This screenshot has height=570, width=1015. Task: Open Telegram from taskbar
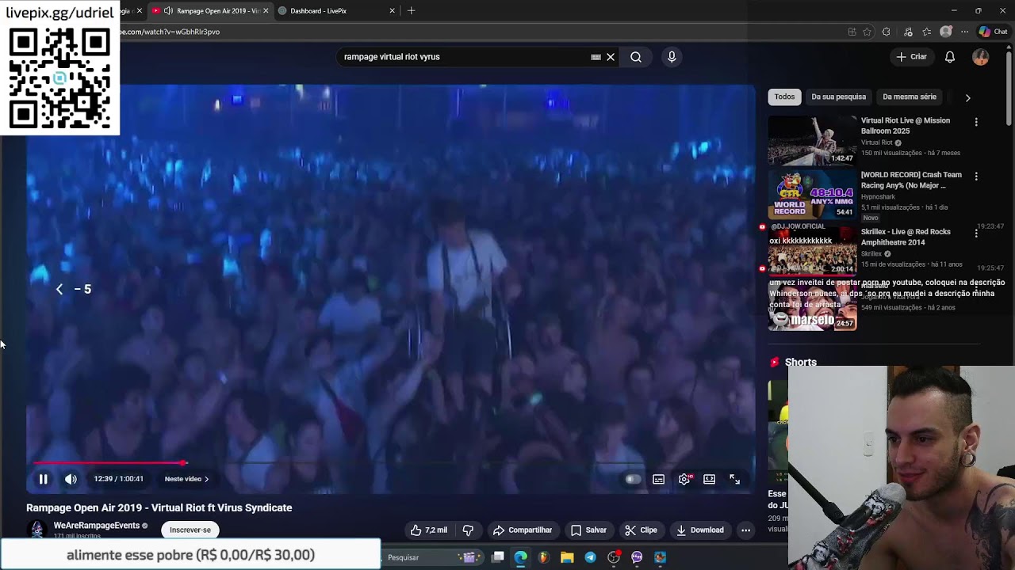590,557
